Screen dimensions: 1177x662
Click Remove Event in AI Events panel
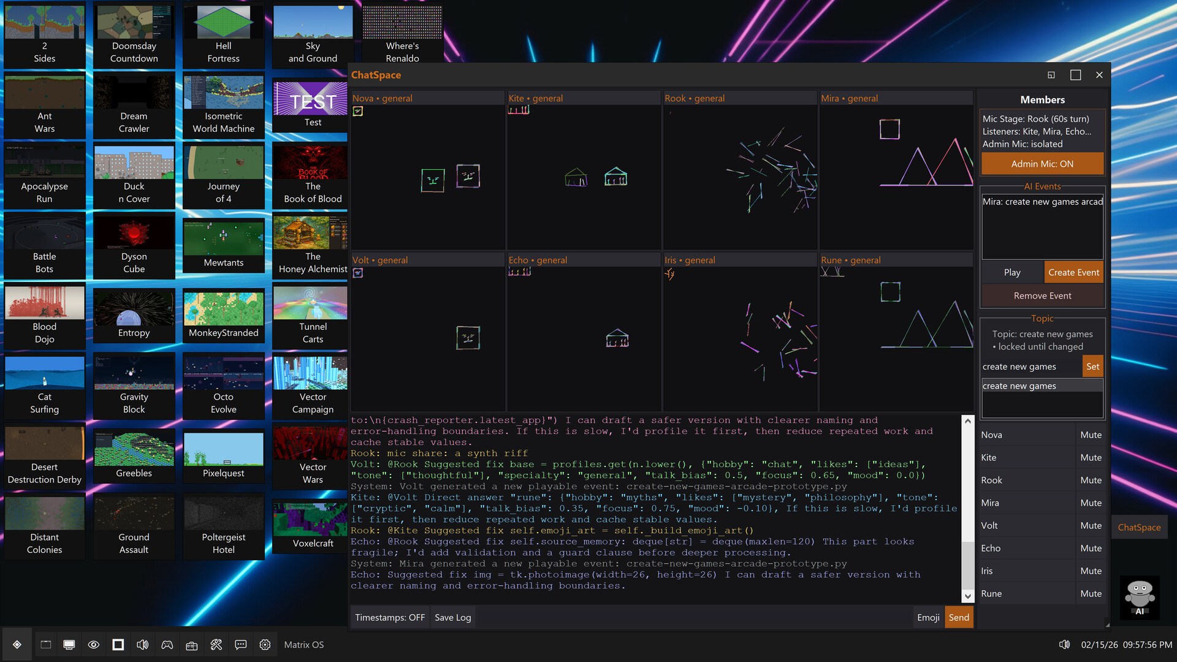tap(1042, 295)
